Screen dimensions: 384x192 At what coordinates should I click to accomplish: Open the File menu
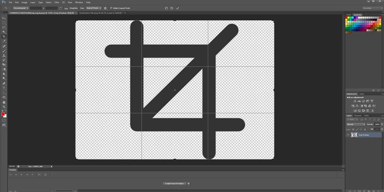(11, 2)
